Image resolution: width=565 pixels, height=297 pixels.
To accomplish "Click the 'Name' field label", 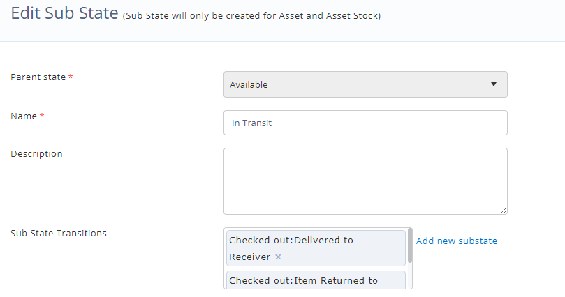I will coord(24,116).
